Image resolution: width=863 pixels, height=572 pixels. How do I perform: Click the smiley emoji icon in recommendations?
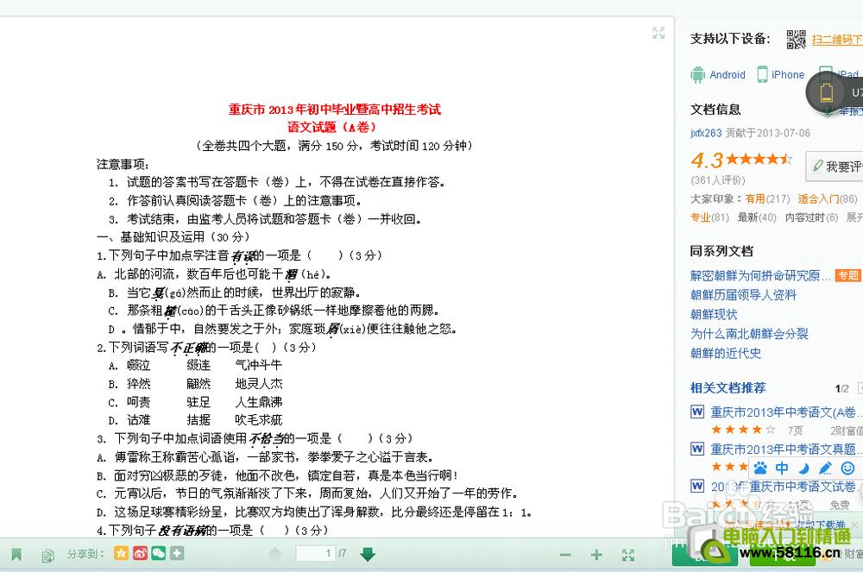coord(847,469)
